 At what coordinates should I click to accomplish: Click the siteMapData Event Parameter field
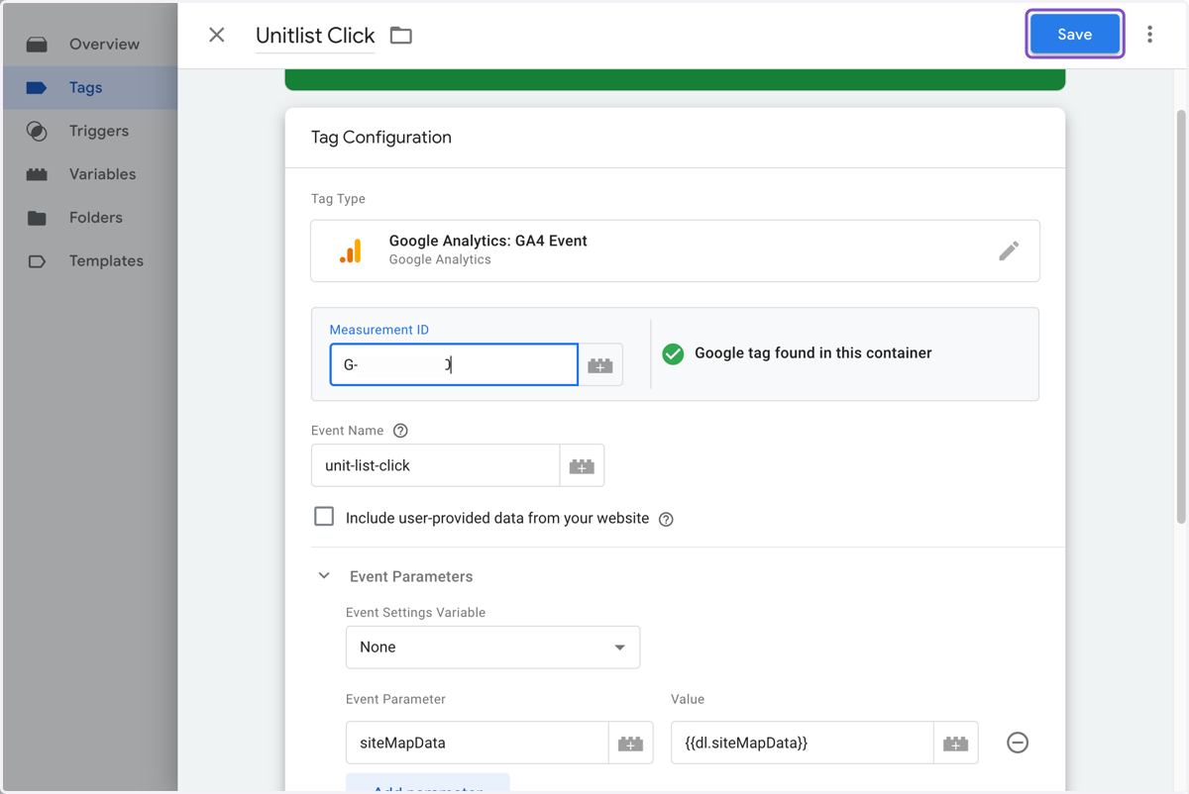pos(477,743)
